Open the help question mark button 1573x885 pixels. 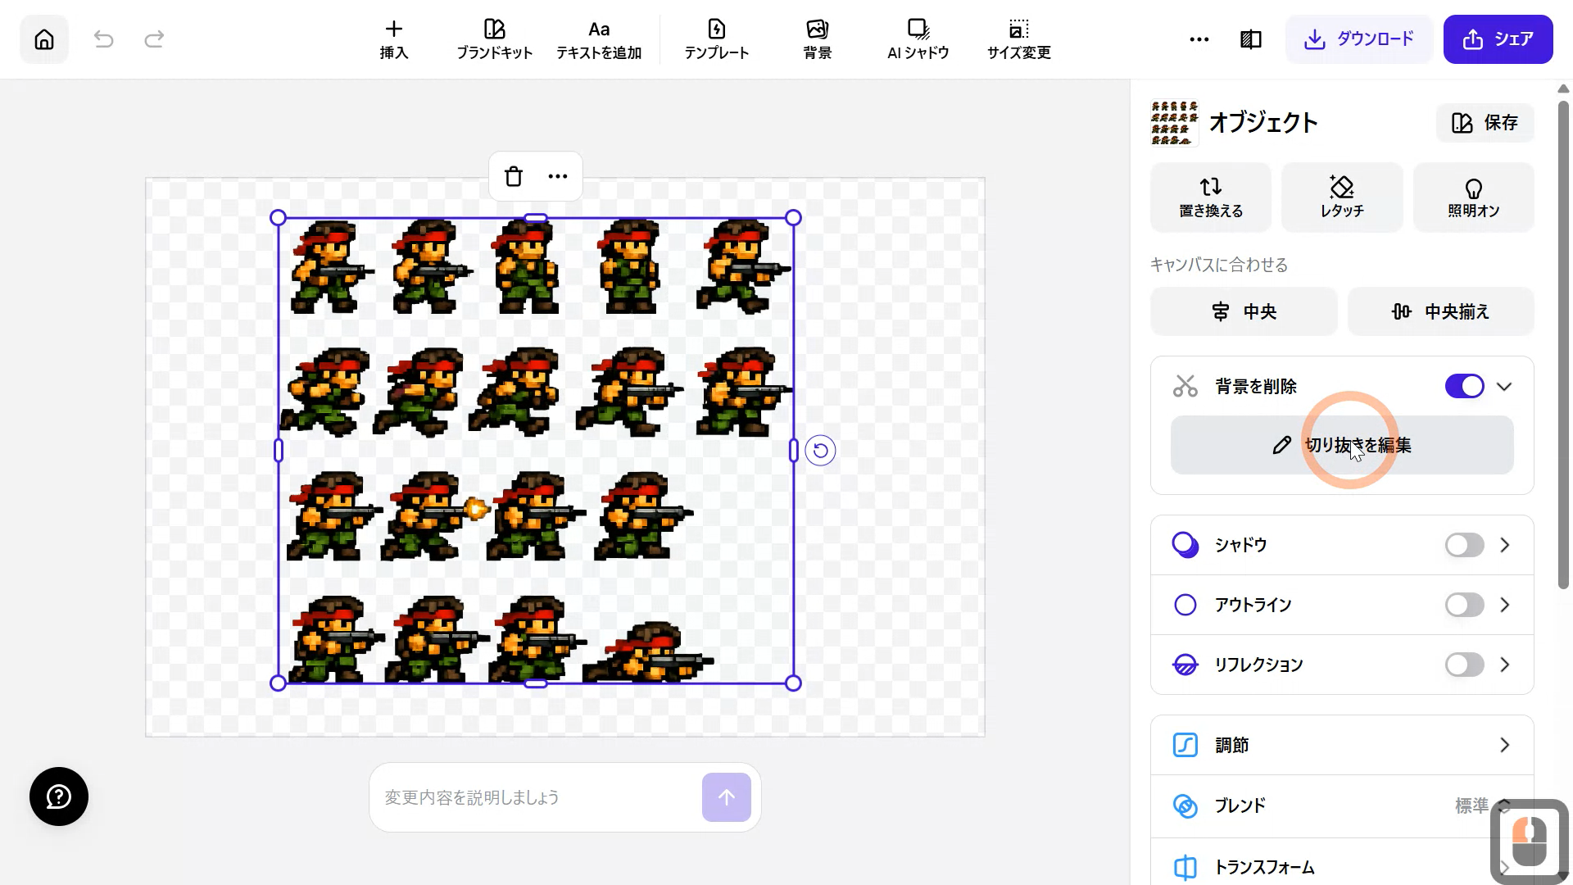point(59,796)
